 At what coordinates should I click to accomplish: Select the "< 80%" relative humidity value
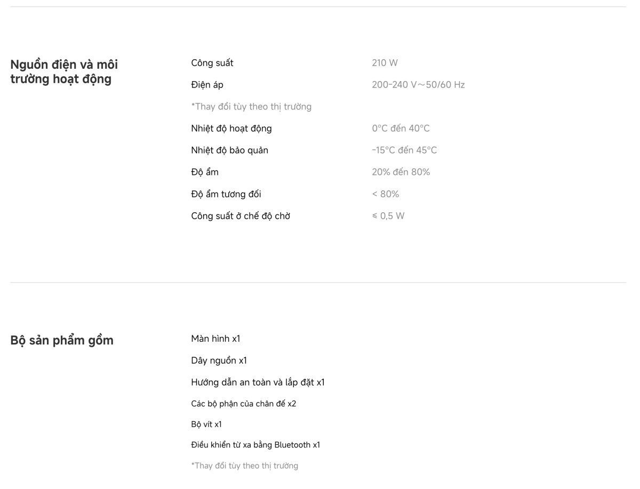pyautogui.click(x=385, y=194)
